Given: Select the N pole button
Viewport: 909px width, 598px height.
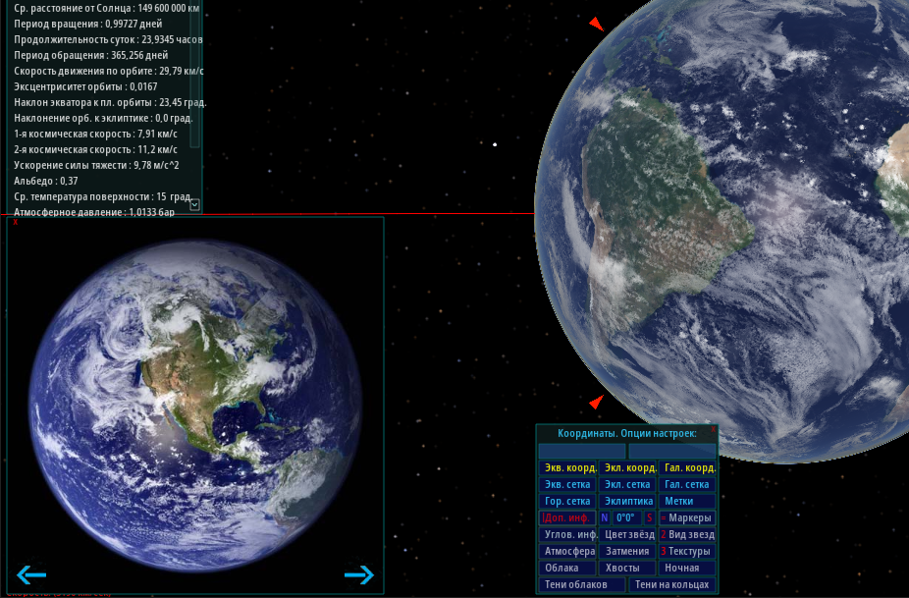Looking at the screenshot, I should (x=604, y=517).
